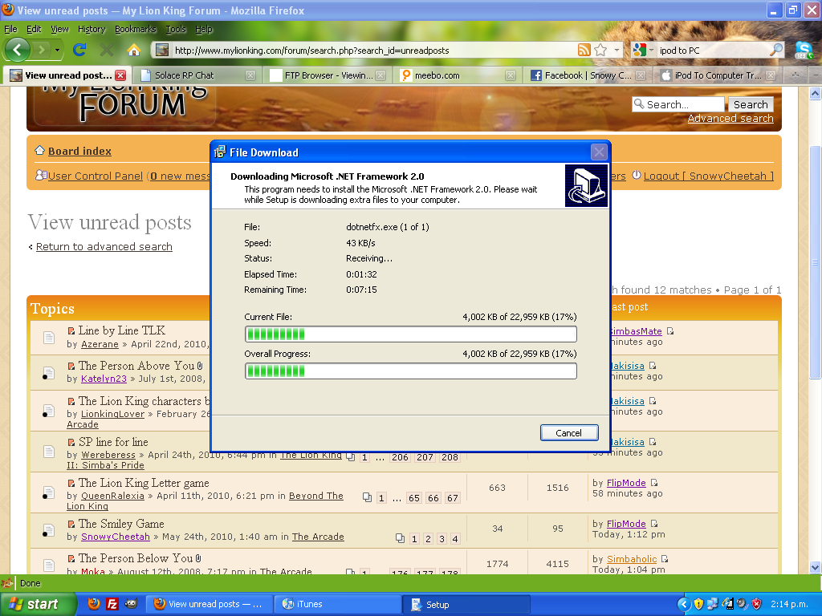Click the Advanced search link

[730, 119]
